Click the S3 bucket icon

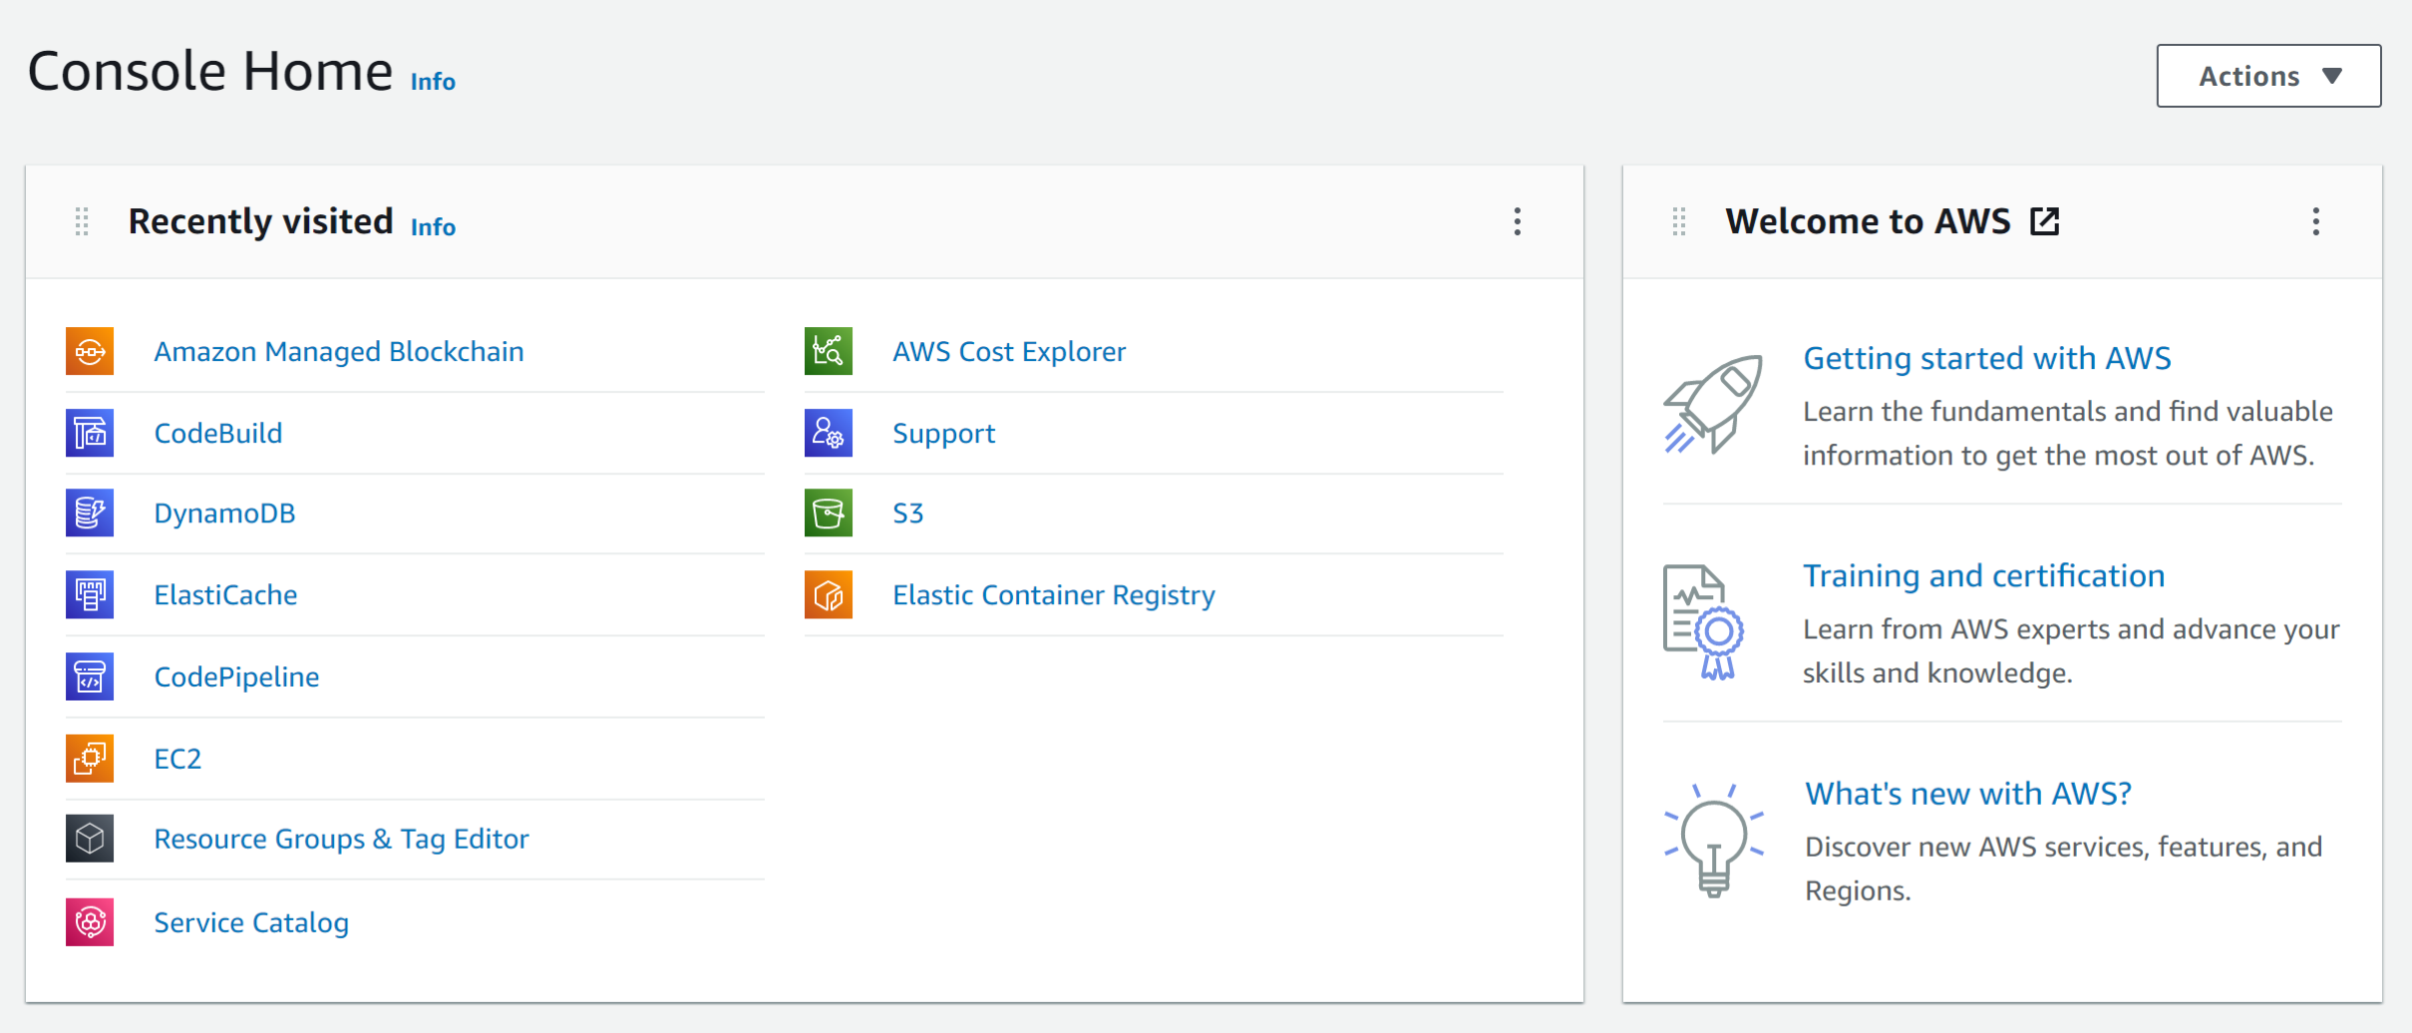tap(829, 513)
